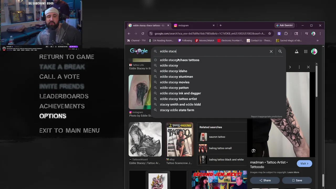Clear the search box with the X
Screen dimensions: 336x189
271,51
